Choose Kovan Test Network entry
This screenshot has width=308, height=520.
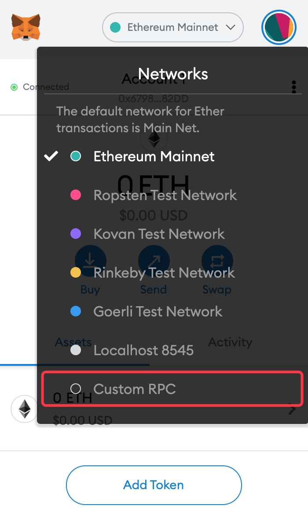click(172, 234)
